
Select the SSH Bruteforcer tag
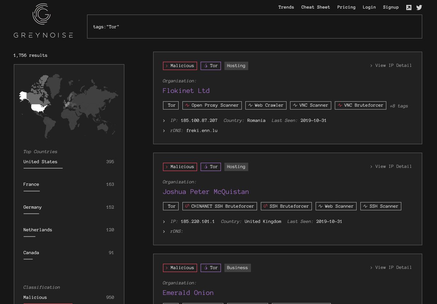(x=286, y=206)
